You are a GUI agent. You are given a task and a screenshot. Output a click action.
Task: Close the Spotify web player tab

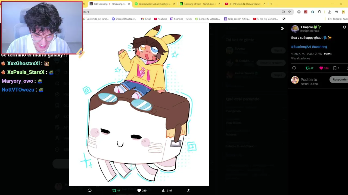174,4
